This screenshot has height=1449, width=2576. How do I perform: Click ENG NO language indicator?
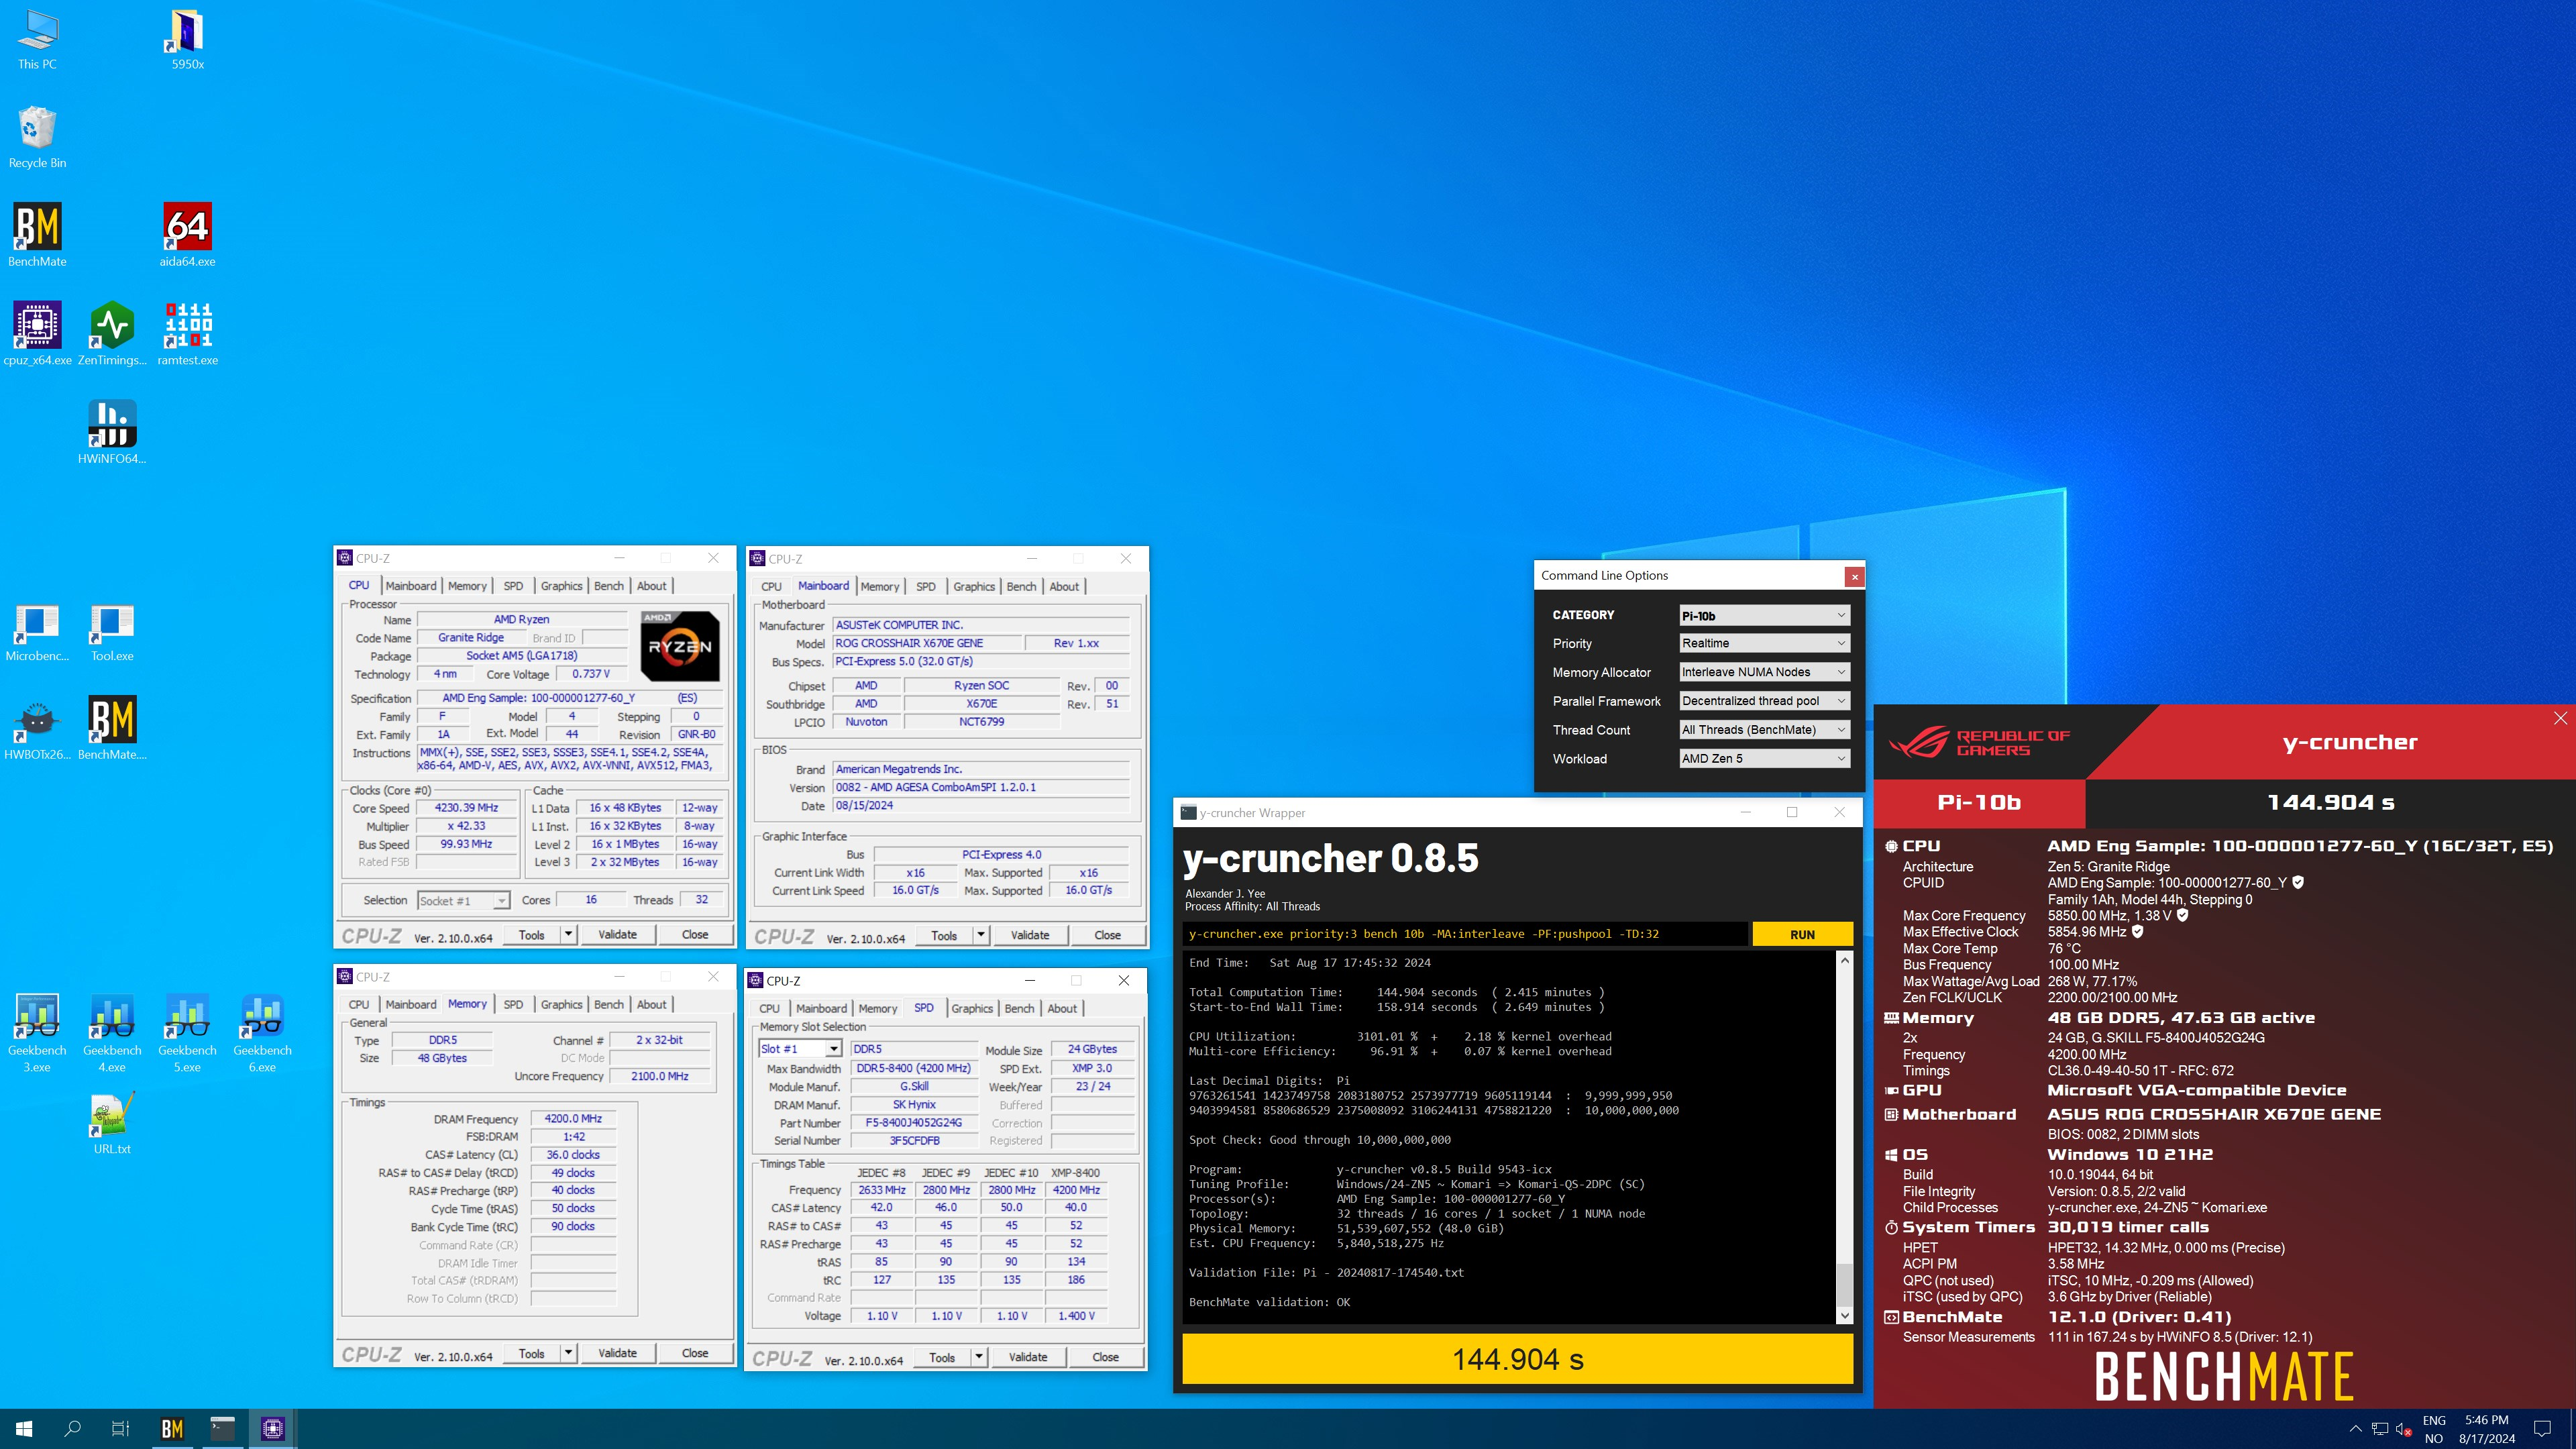click(2434, 1429)
